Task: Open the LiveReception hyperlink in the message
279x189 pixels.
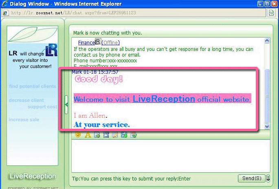Action: [164, 99]
